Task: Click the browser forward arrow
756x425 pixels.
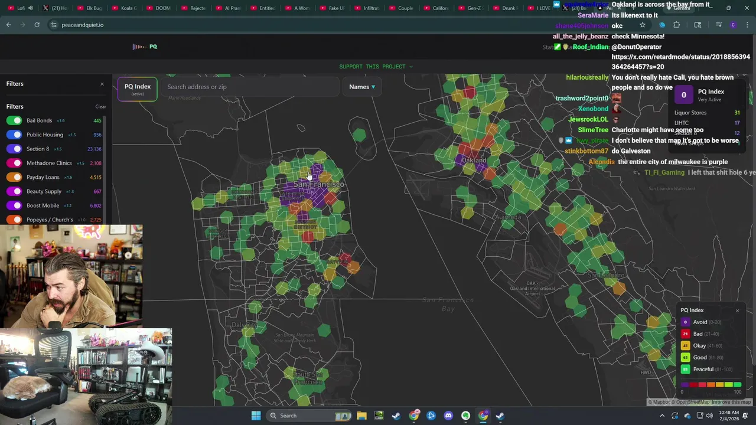Action: click(x=23, y=25)
